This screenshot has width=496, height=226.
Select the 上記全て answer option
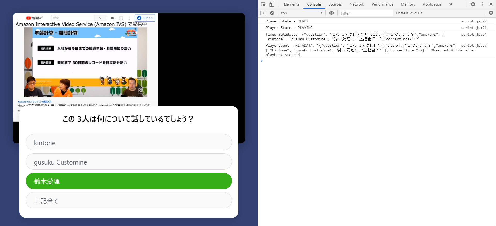129,200
